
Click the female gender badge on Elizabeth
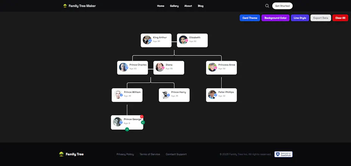click(x=186, y=41)
